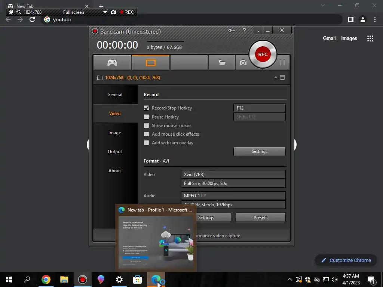Open Bandicam help question mark
The width and height of the screenshot is (383, 287).
(244, 30)
